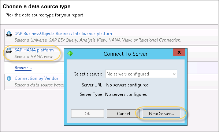Viewport: 219px width, 132px height.
Task: Click the No servers configured combo box
Action: pyautogui.click(x=141, y=74)
